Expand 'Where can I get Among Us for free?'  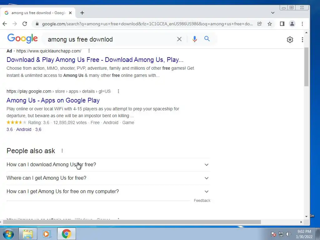tap(108, 178)
